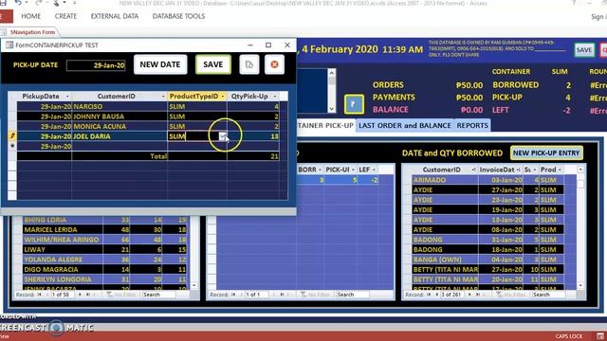The height and width of the screenshot is (341, 607).
Task: Select the MONICA ACUNA customer cell
Action: point(120,126)
